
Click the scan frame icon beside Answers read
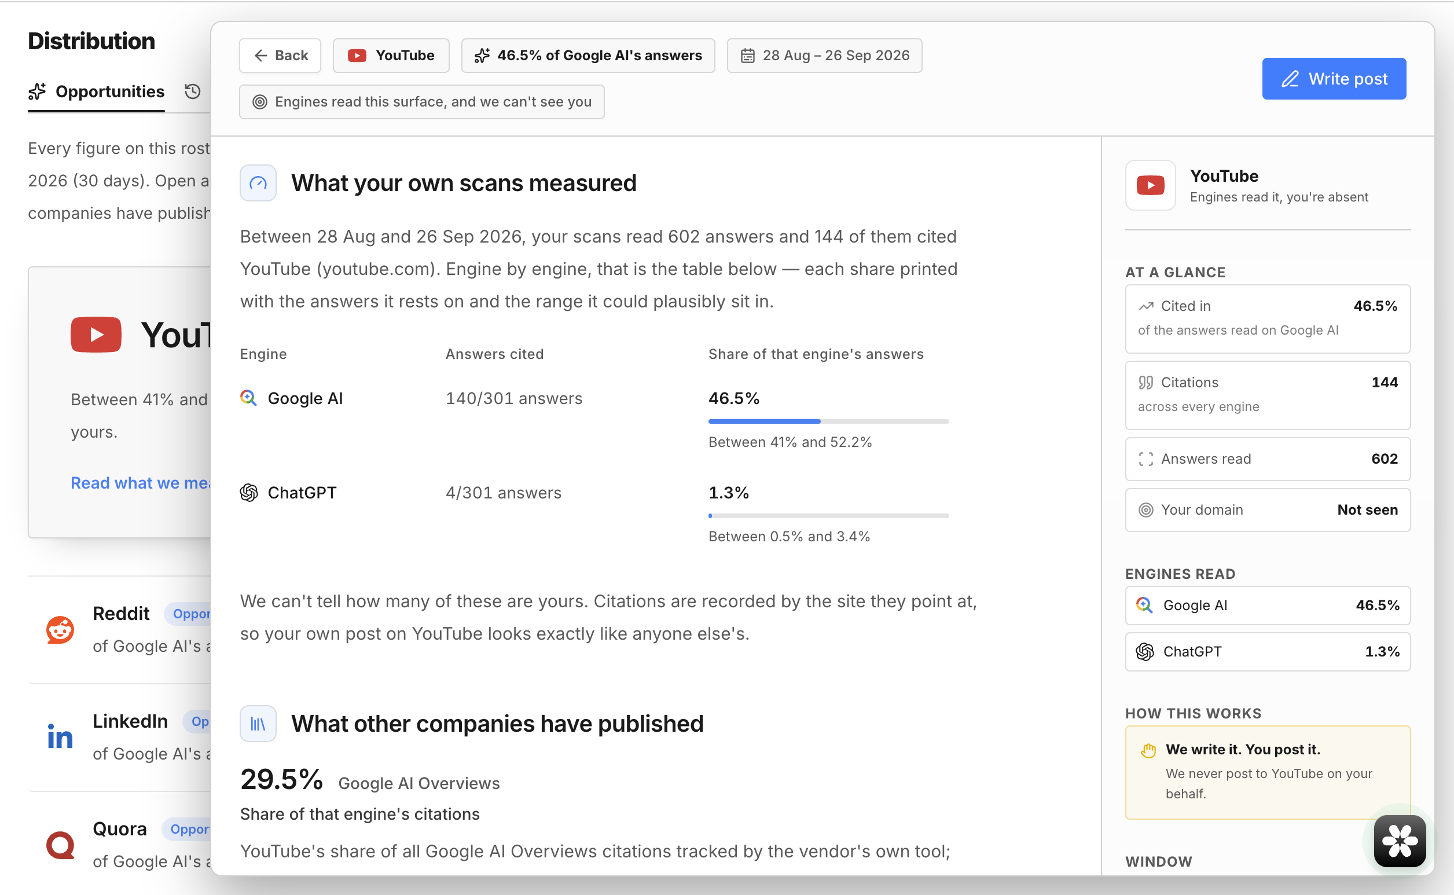click(x=1145, y=458)
